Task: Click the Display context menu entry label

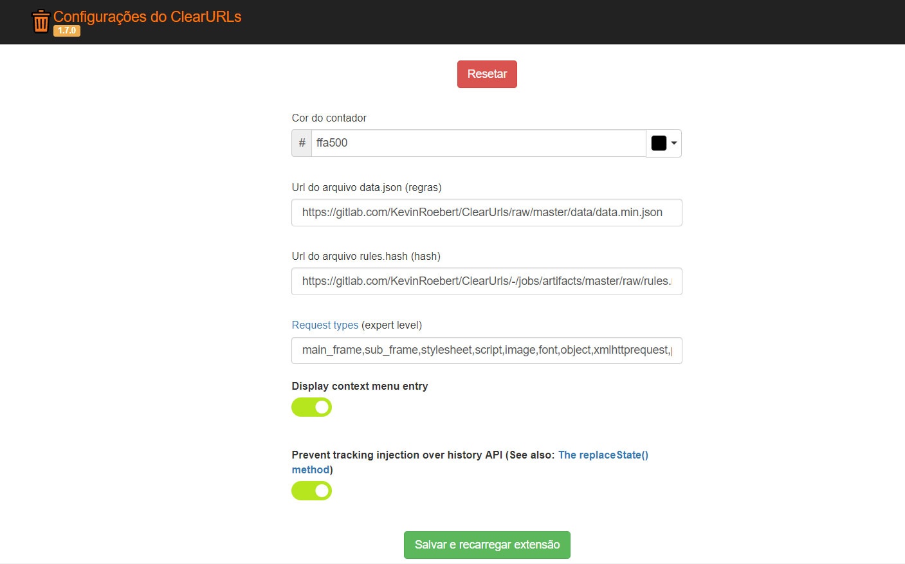Action: coord(360,386)
